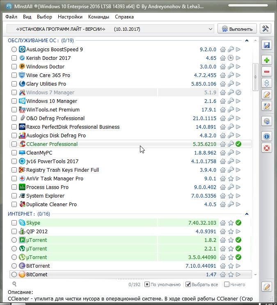Open the 'Файл' menu

click(x=11, y=17)
